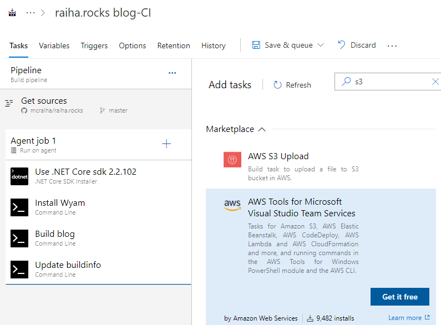Open the Triggers tab
The height and width of the screenshot is (325, 441).
tap(94, 45)
